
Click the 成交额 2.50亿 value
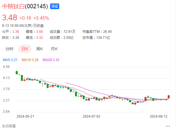(68, 38)
